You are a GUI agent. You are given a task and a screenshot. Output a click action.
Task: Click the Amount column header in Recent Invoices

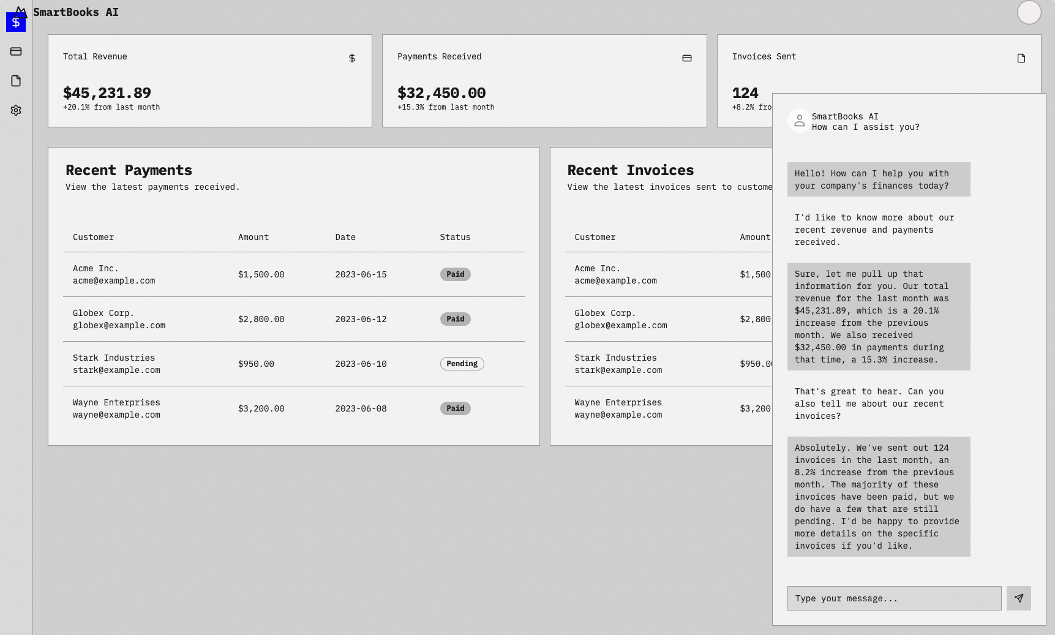click(755, 237)
